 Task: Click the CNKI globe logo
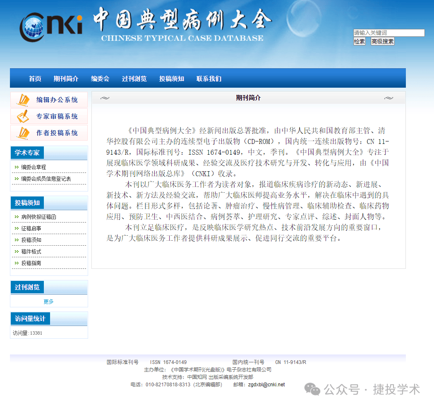[51, 27]
